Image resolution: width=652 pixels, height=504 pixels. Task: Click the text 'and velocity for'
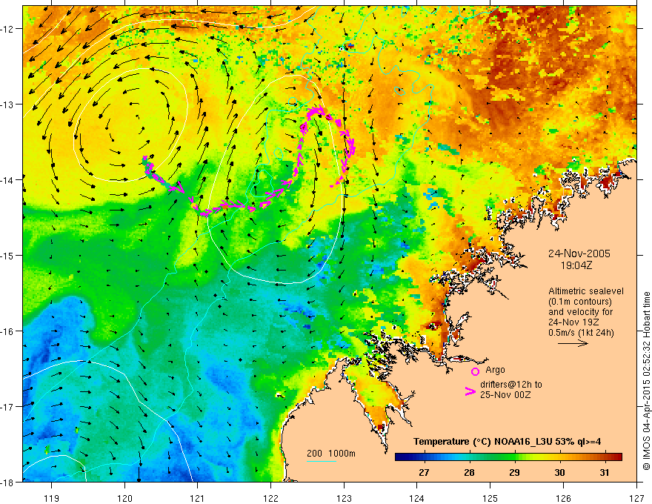coord(580,312)
